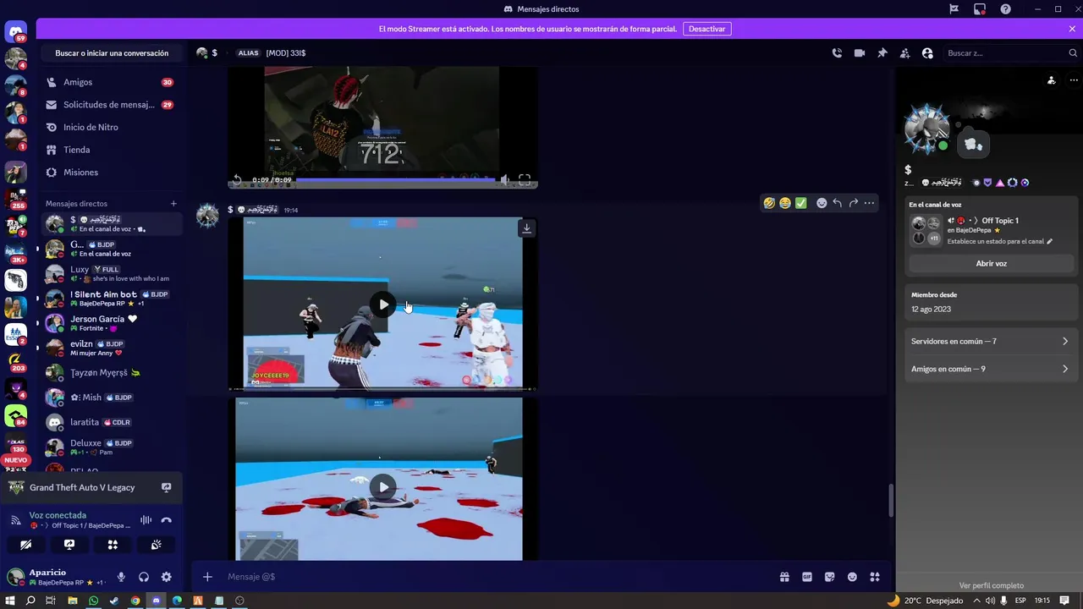Start a voice call in this DM
Screen dimensions: 1083x609
837,52
